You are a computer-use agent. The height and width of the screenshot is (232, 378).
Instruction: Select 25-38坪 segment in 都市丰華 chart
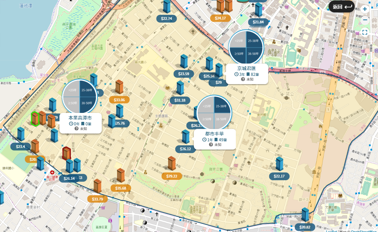point(221,105)
